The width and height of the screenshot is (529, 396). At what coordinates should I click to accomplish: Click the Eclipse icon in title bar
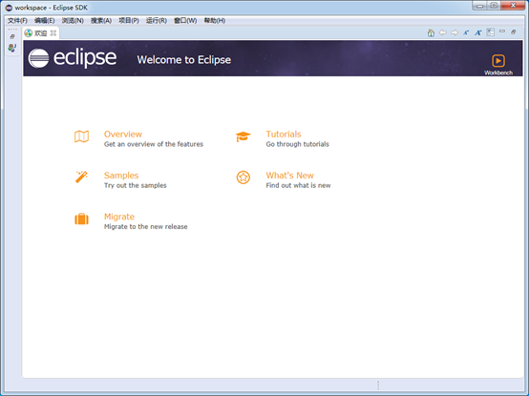9,8
